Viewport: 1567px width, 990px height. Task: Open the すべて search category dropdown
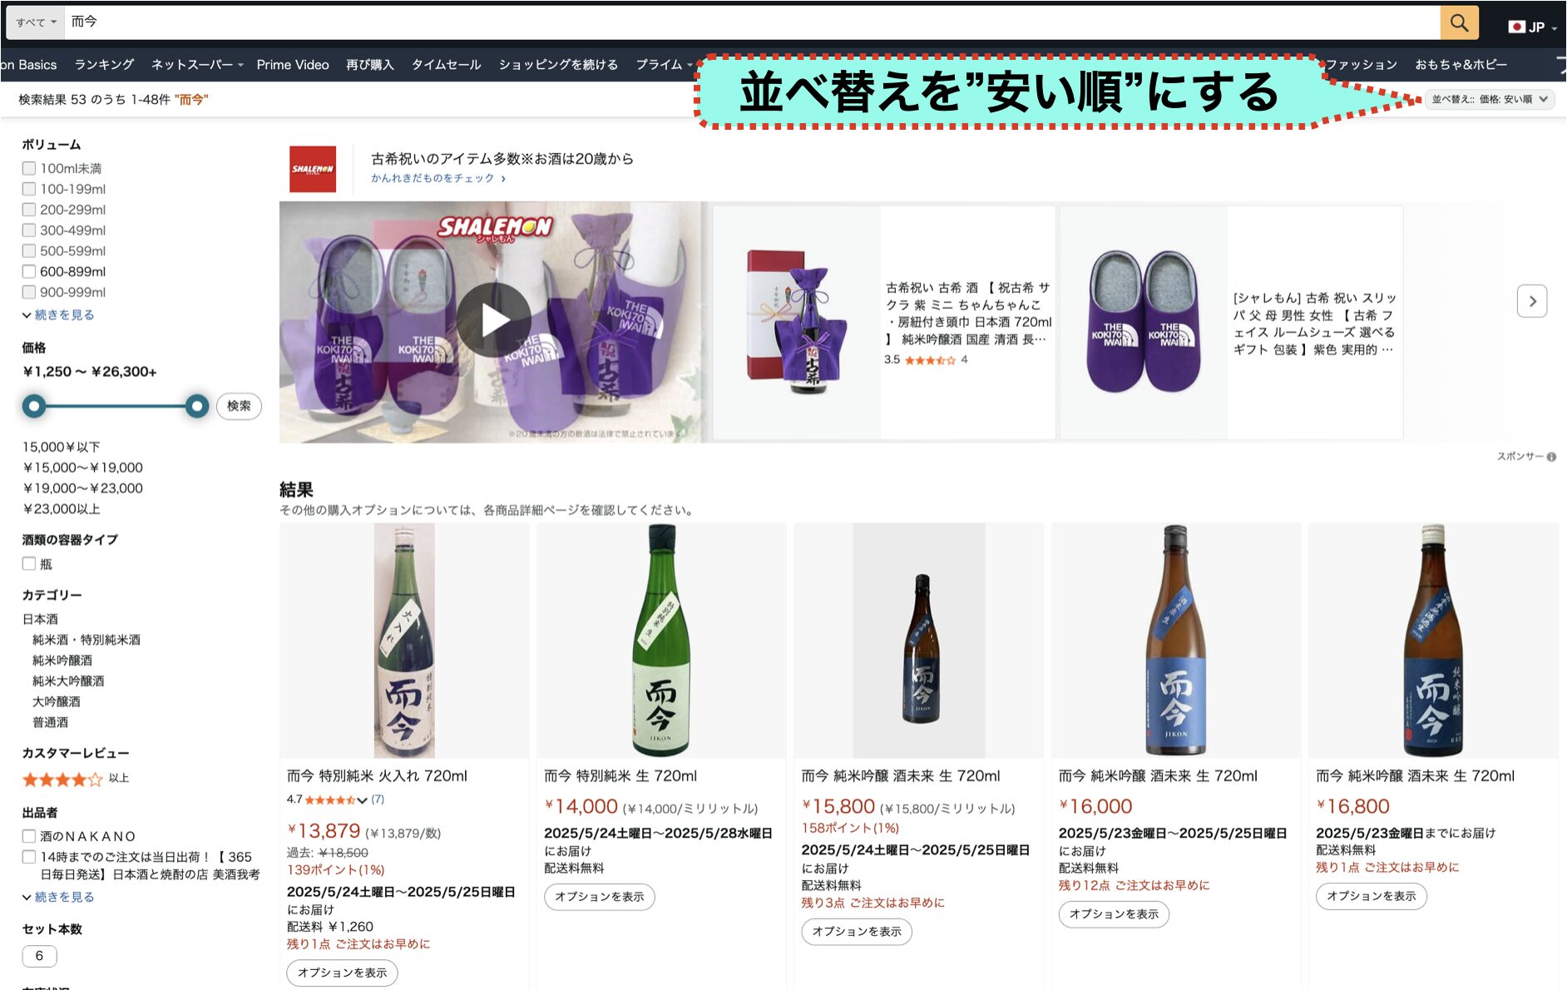(36, 22)
